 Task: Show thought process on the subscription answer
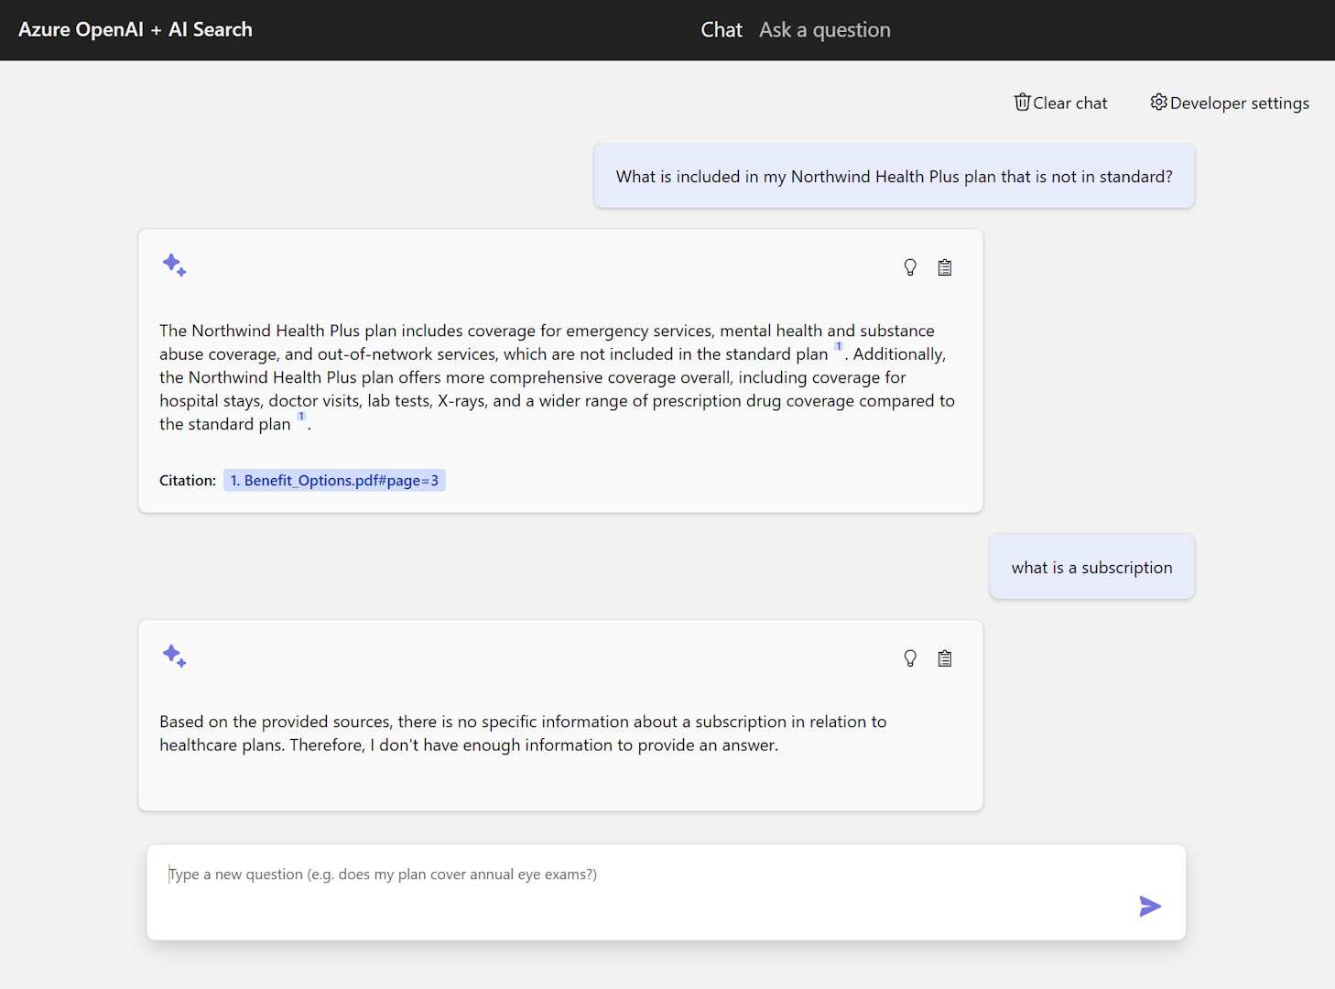pos(909,658)
